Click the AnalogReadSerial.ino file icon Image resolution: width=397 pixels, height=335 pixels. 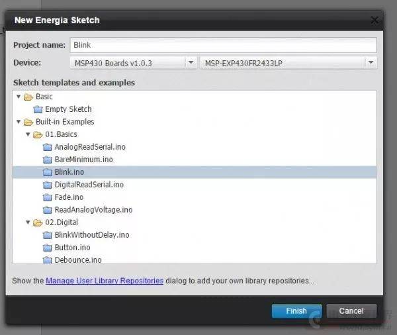click(x=47, y=147)
